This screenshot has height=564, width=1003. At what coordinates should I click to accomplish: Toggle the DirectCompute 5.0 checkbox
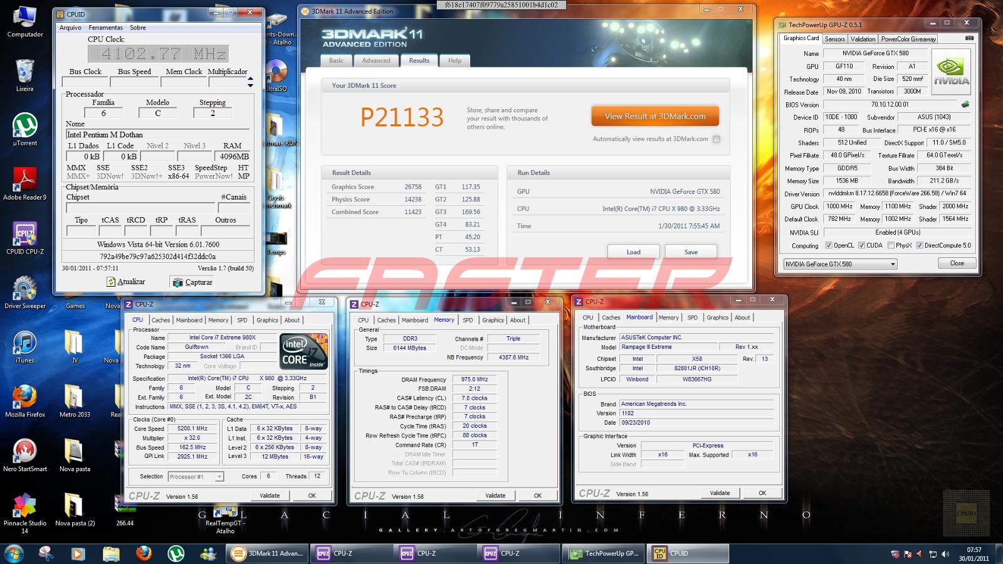pos(920,245)
